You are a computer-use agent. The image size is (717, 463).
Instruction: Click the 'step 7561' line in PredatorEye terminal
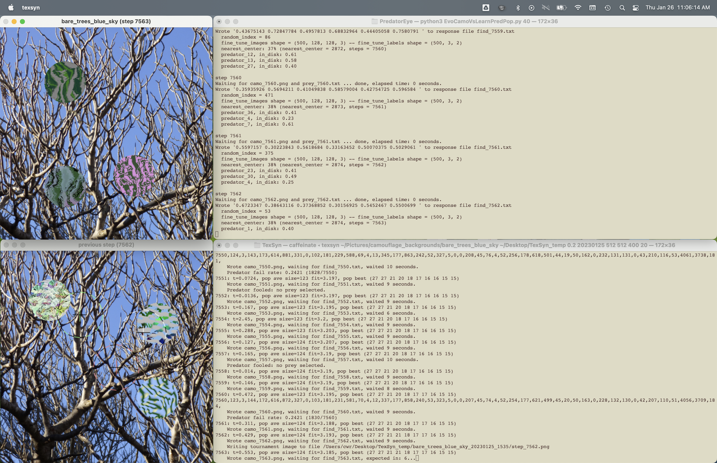228,136
